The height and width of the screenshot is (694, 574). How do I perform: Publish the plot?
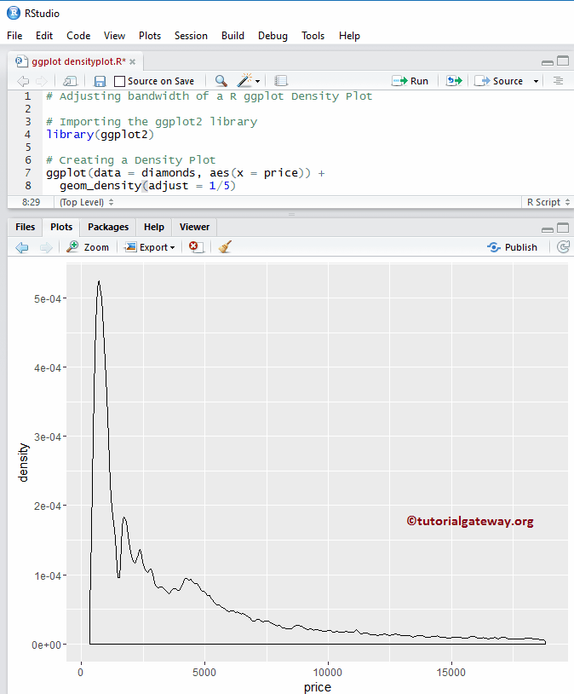click(x=512, y=247)
